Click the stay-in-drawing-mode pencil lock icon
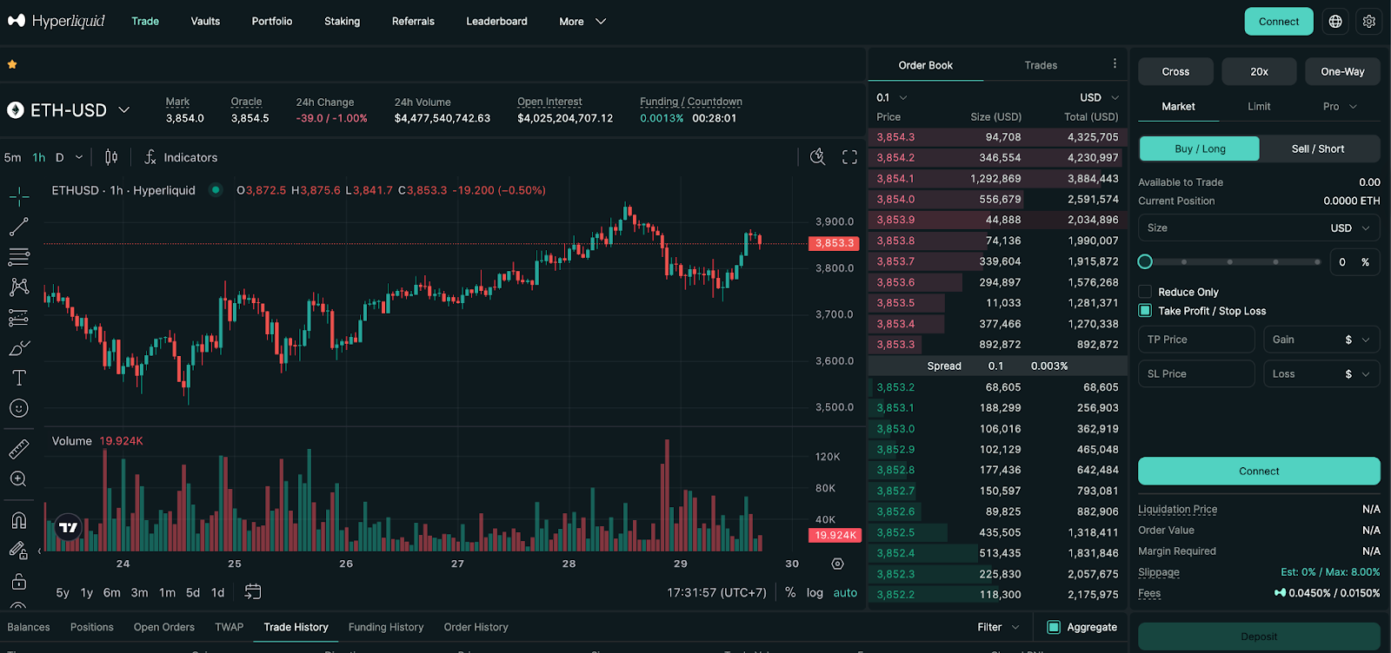Screen dimensions: 1391x653 coord(19,550)
